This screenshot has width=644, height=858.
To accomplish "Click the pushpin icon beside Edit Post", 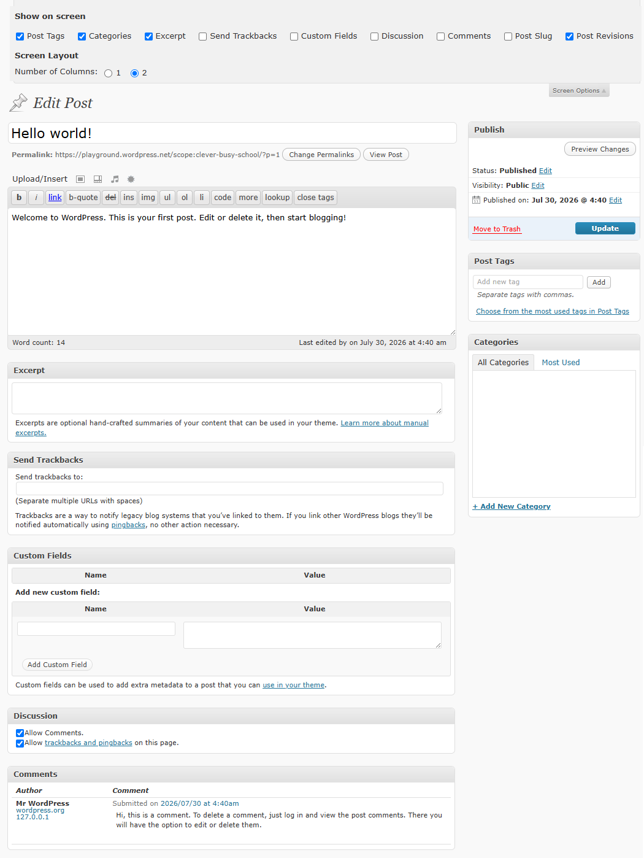I will pos(19,102).
